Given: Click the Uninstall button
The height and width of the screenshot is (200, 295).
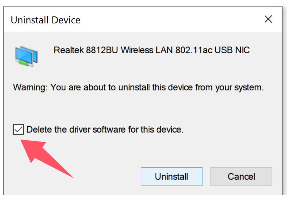Looking at the screenshot, I should click(x=171, y=177).
